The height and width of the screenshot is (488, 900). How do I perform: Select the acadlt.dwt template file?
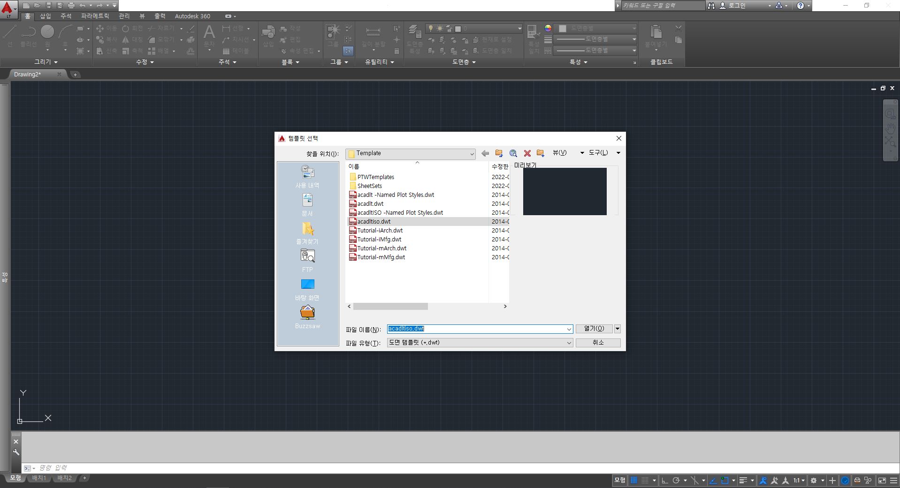370,204
